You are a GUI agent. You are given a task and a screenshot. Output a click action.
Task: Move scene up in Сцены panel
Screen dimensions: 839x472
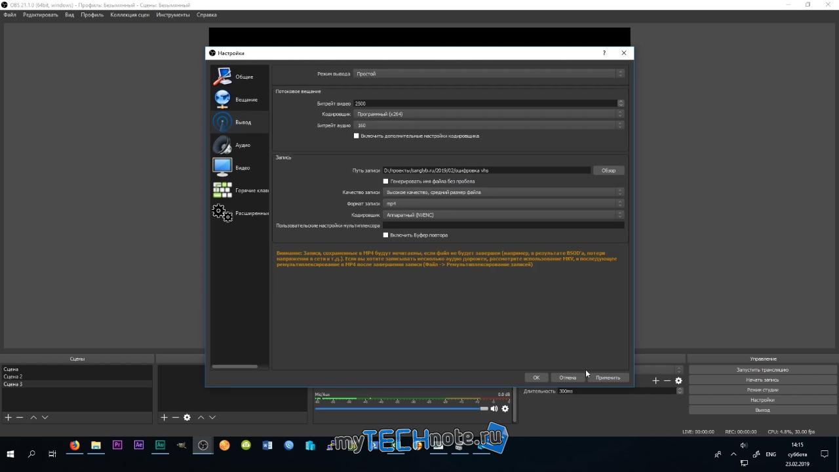(x=33, y=417)
